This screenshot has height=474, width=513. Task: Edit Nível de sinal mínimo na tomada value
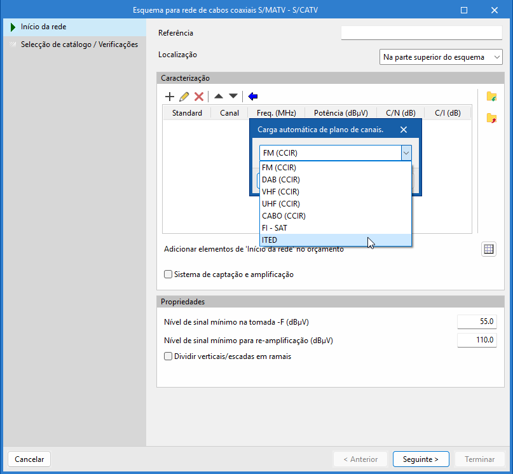pos(477,322)
